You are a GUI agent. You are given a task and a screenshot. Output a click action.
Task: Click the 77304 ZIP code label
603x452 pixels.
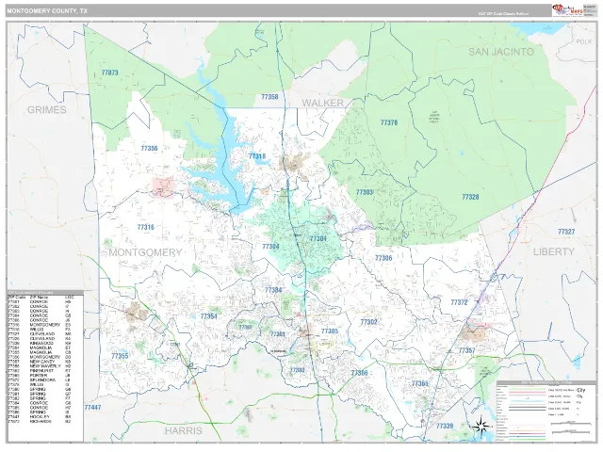coord(270,247)
